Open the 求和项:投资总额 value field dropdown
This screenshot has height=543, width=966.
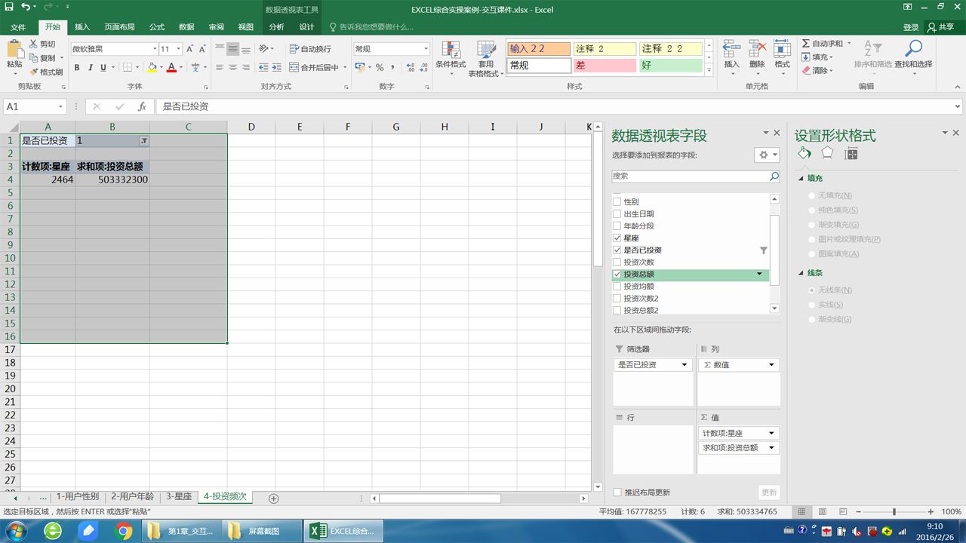(771, 448)
